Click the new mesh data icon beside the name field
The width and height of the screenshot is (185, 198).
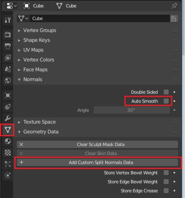(x=174, y=18)
